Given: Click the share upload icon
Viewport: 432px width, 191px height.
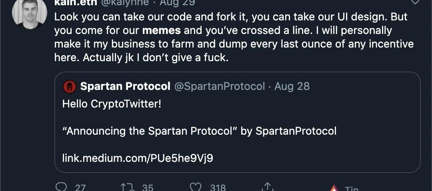Looking at the screenshot, I should 267,187.
